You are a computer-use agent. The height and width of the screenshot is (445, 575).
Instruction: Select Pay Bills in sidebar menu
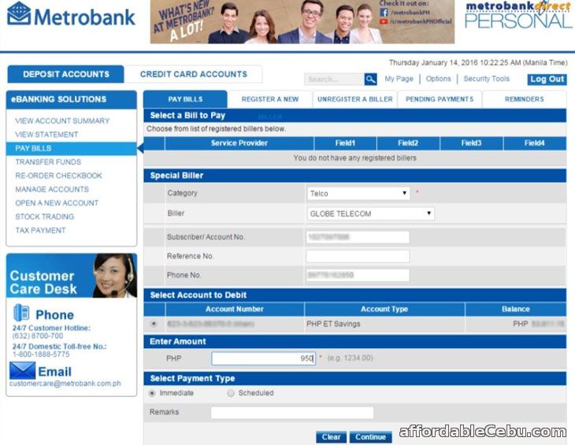click(72, 148)
